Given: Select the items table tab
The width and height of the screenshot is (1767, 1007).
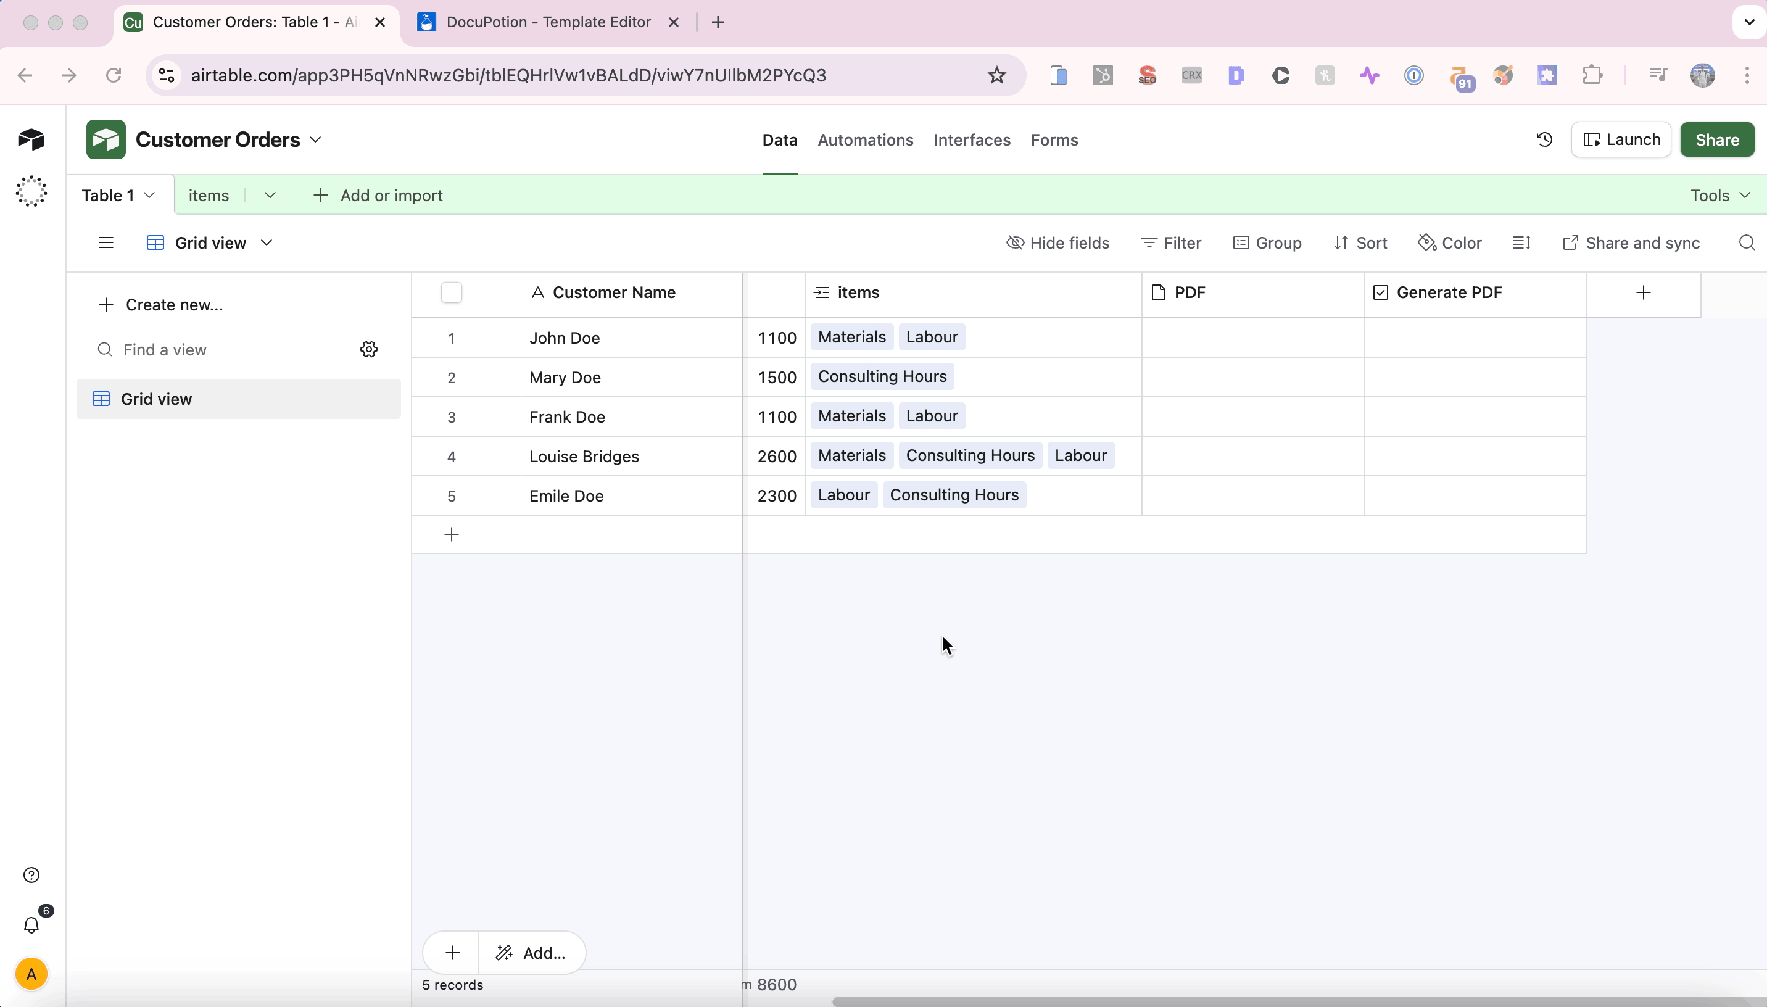Looking at the screenshot, I should pyautogui.click(x=208, y=196).
